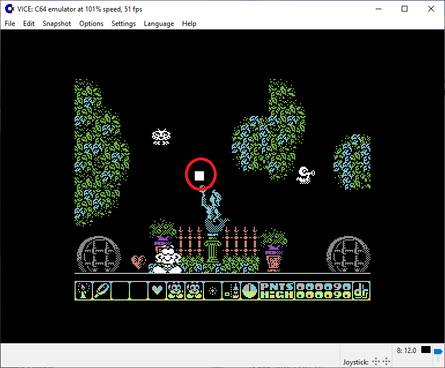This screenshot has height=368, width=445.
Task: Click the second wizard face life icon
Action: point(194,290)
